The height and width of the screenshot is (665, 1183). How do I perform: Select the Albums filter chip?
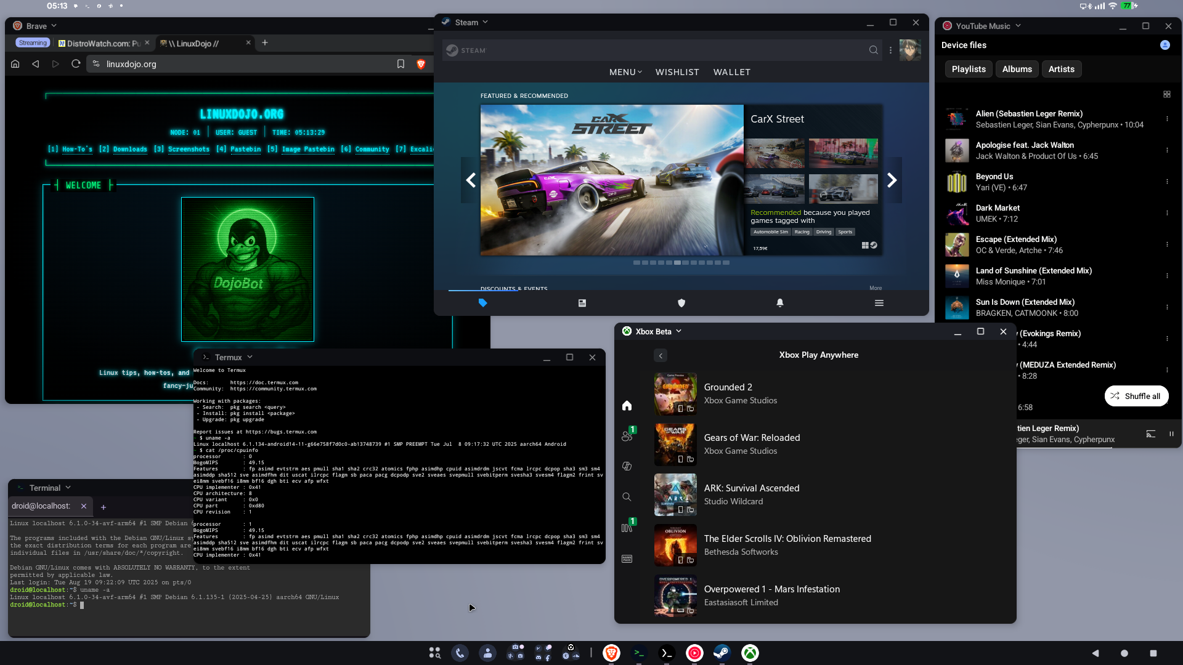pos(1016,69)
